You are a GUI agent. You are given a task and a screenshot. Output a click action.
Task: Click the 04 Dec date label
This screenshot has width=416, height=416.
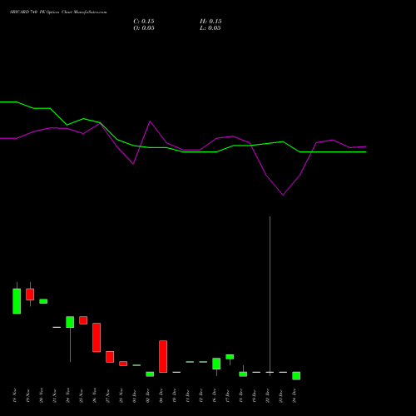tap(161, 395)
